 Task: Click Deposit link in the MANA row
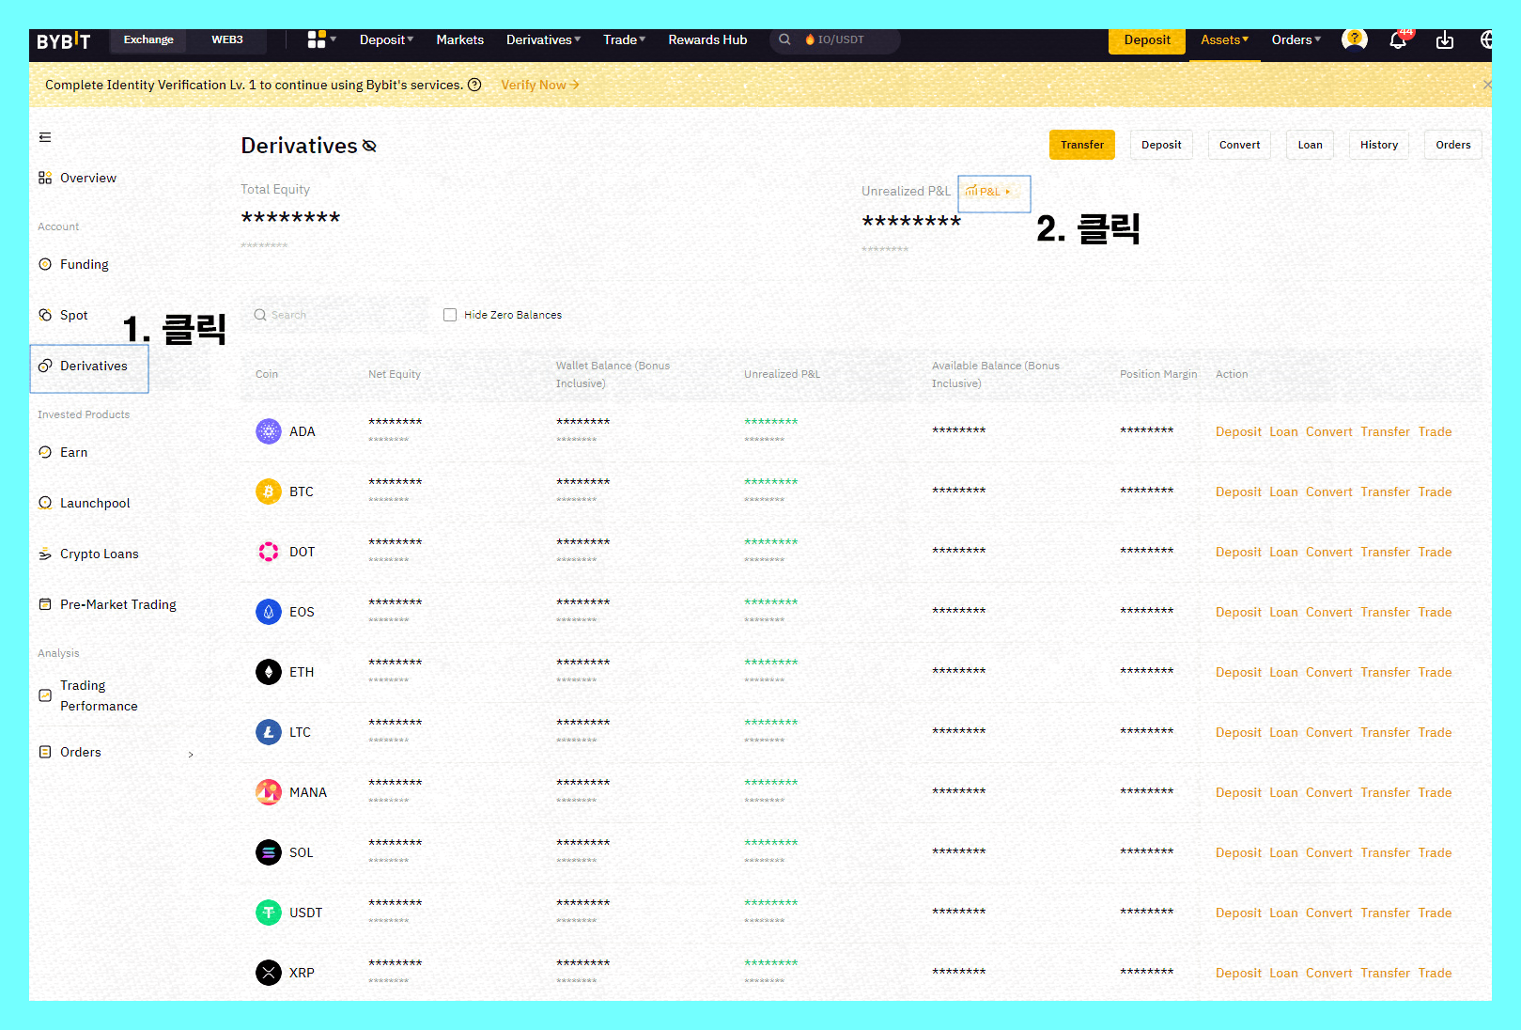click(x=1238, y=792)
